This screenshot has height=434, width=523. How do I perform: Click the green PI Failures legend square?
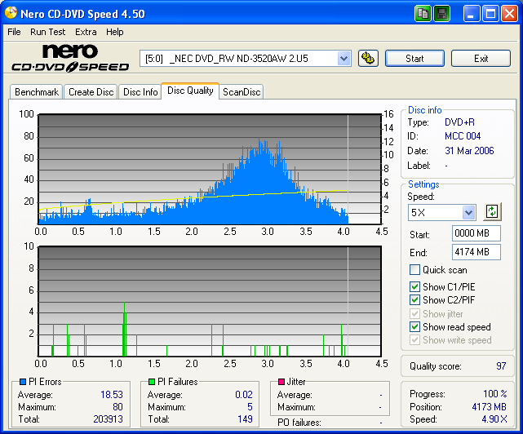[x=152, y=382]
